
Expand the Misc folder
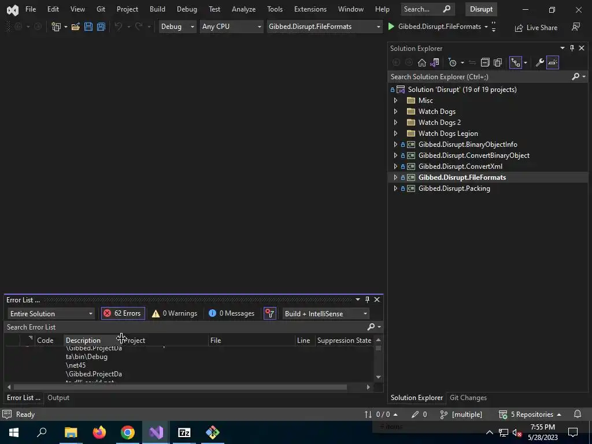[x=395, y=101]
